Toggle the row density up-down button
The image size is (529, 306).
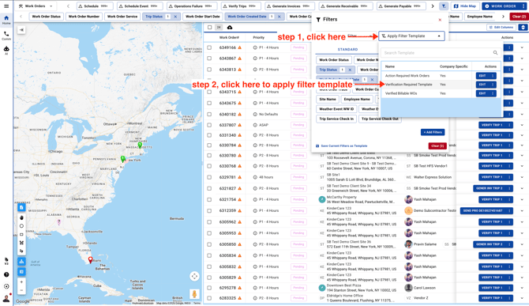click(523, 28)
